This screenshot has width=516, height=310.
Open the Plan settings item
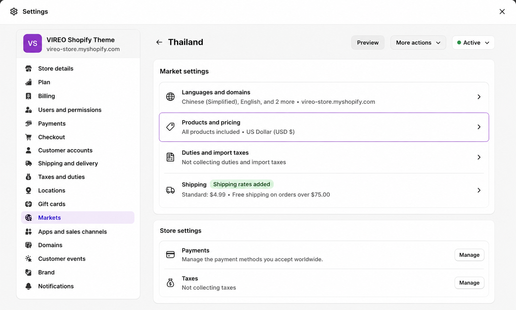point(78,82)
